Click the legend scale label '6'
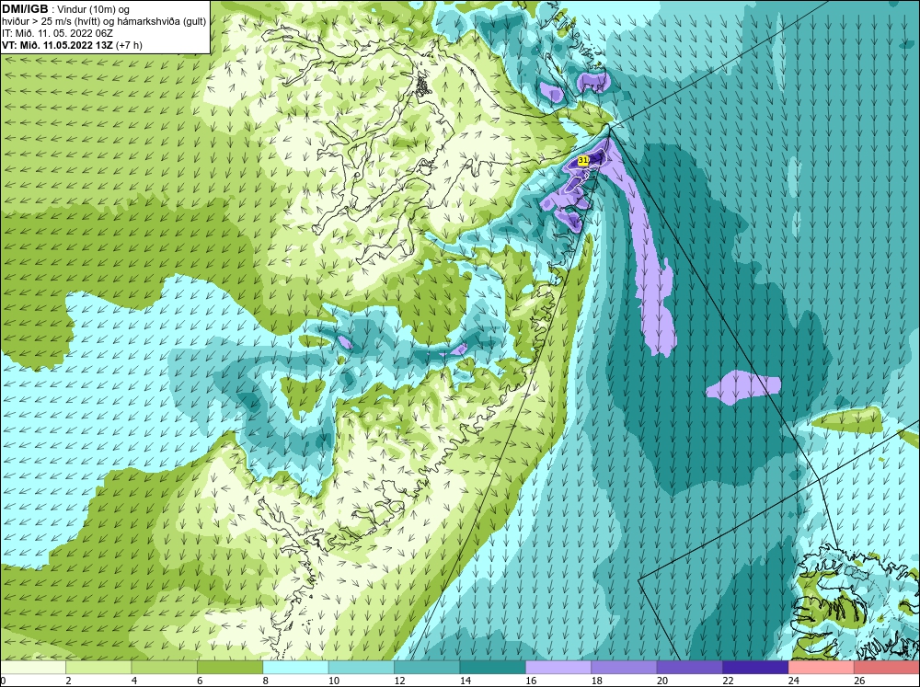Screen dimensions: 920x687 [200, 681]
